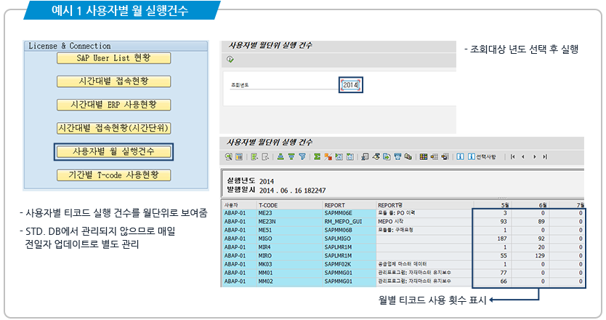
Task: Click the icon right of the subtotals icon
Action: (x=339, y=156)
